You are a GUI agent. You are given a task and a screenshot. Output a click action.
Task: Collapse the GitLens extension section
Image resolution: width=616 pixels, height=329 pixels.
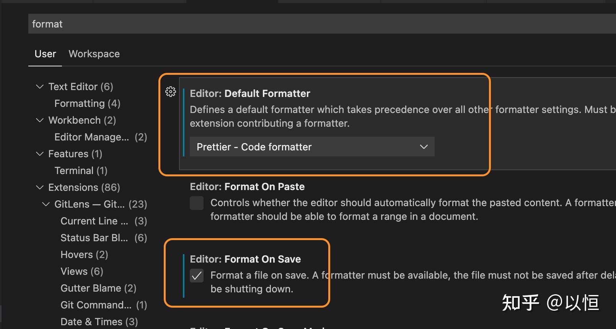[x=46, y=204]
